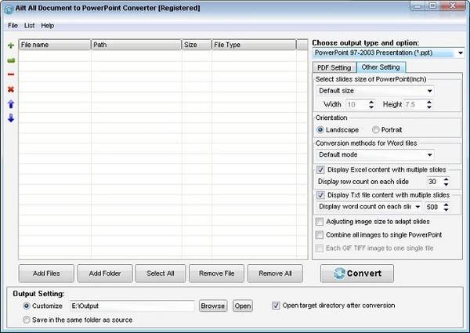Click the Width stepper arrows

[371, 104]
